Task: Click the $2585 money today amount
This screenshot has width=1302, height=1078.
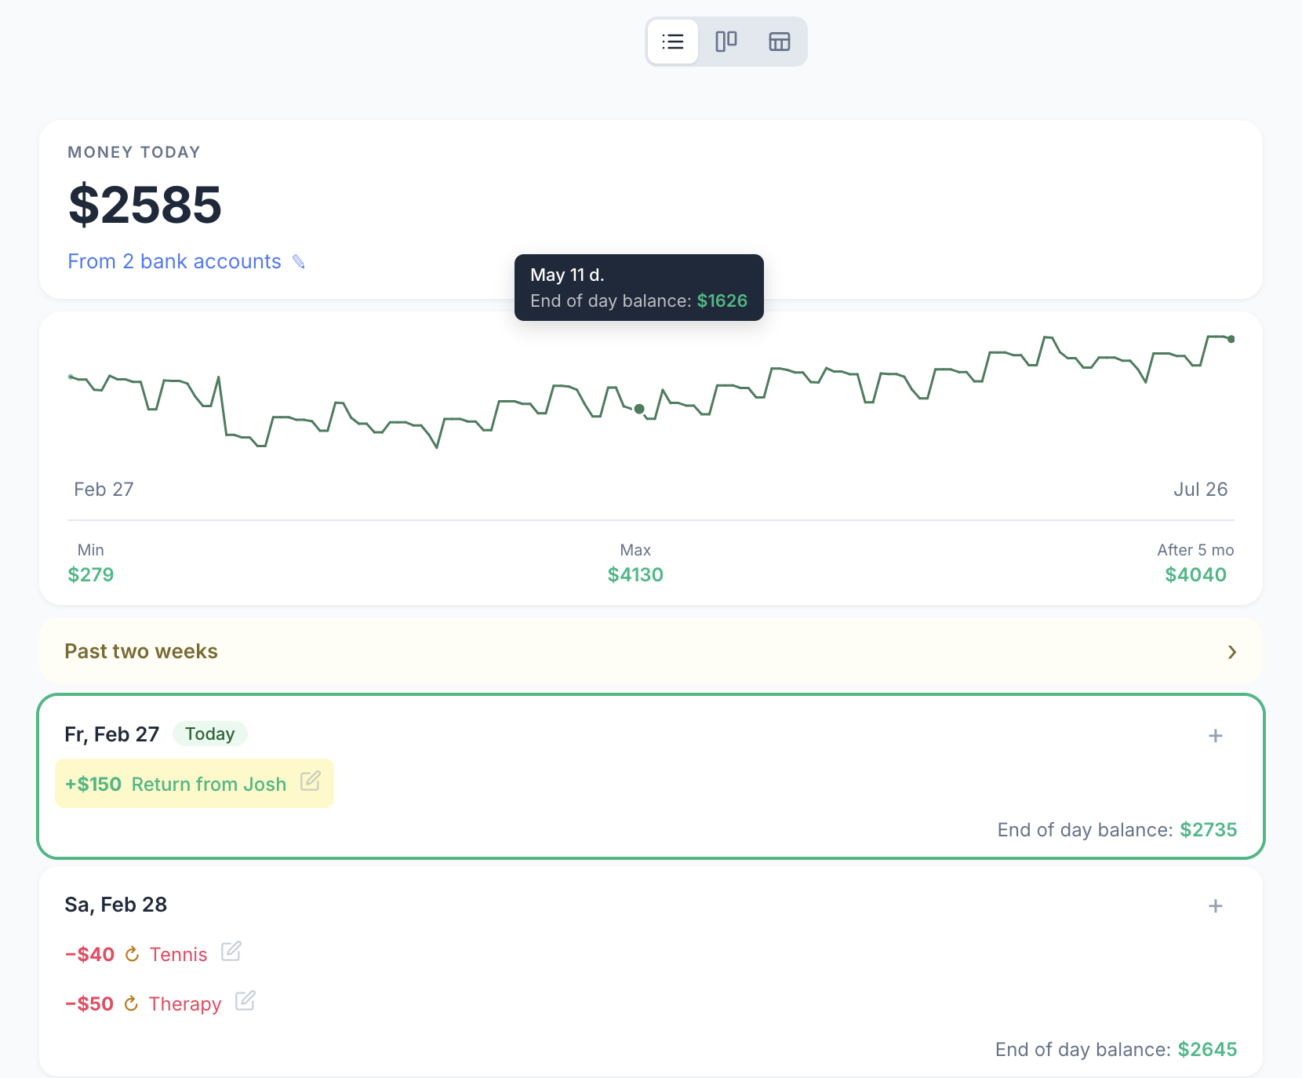Action: pyautogui.click(x=145, y=205)
